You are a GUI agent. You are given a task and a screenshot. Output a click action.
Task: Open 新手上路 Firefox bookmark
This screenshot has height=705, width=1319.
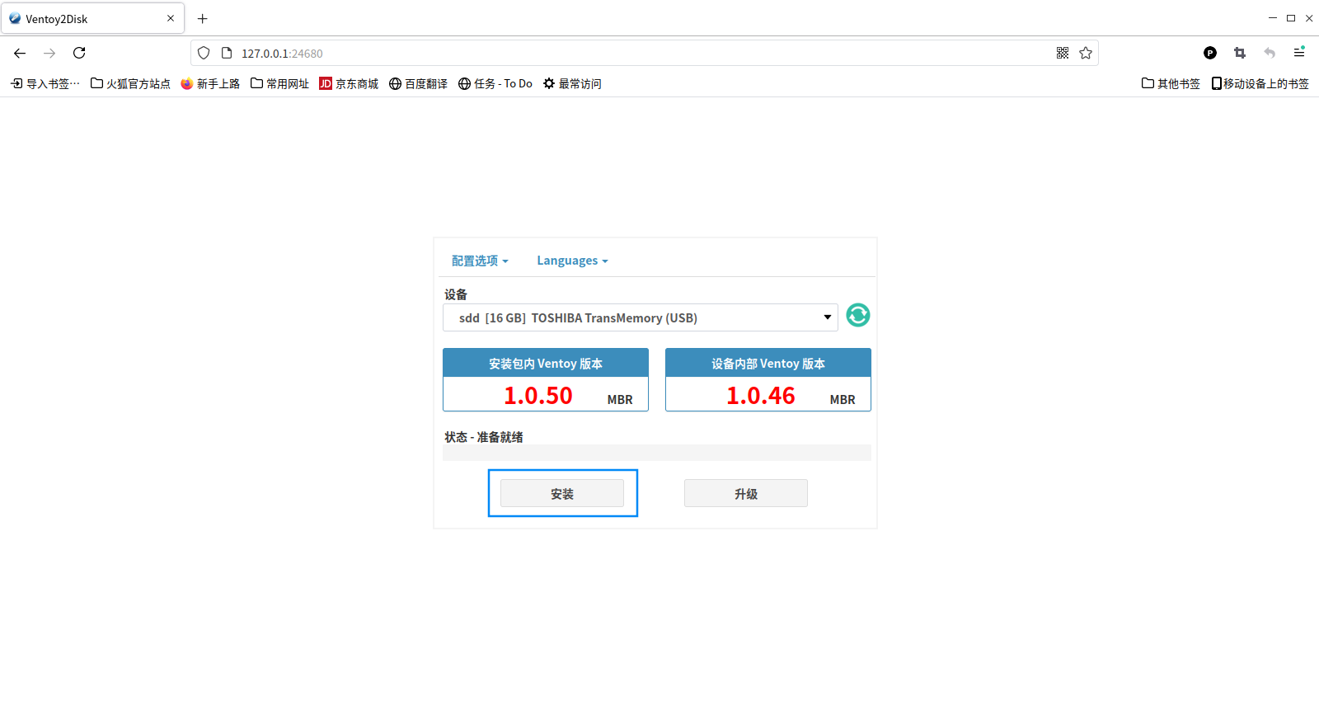(x=210, y=83)
